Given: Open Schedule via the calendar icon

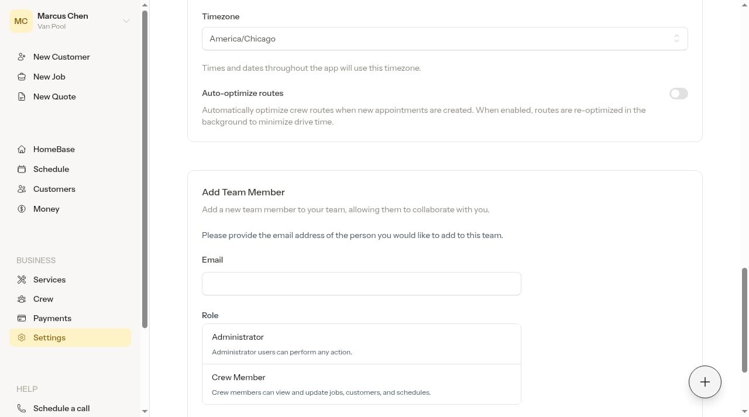Looking at the screenshot, I should (22, 169).
